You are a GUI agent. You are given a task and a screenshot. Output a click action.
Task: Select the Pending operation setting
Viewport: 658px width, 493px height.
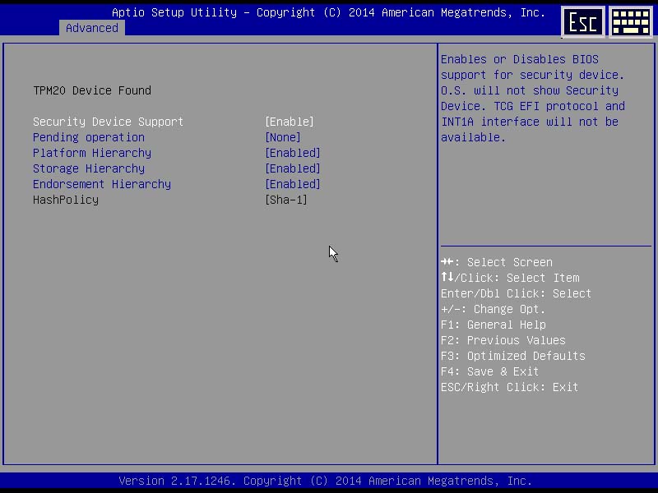pyautogui.click(x=89, y=137)
